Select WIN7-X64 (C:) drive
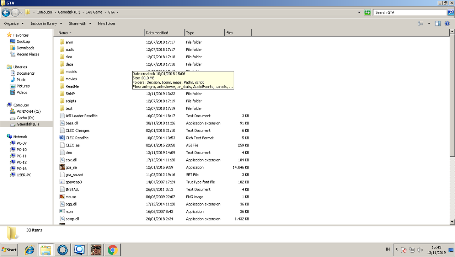 [x=28, y=112]
